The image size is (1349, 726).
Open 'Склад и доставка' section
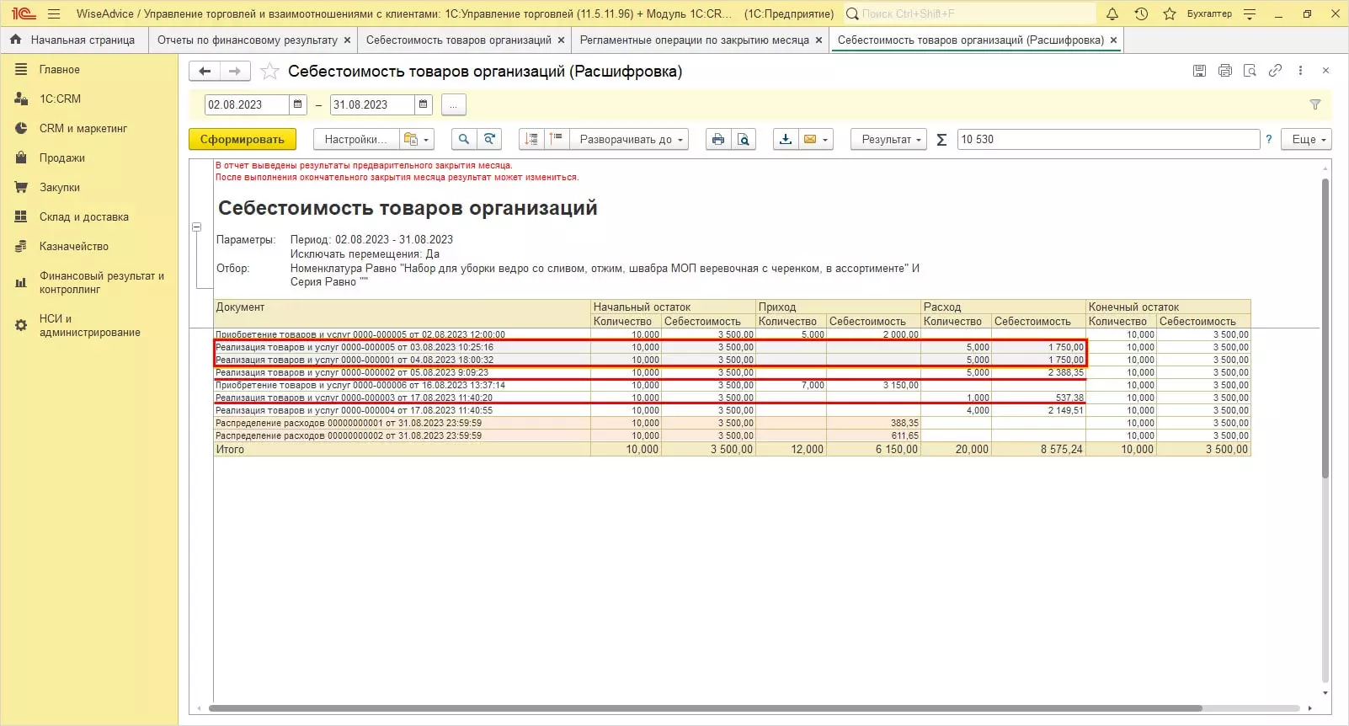[83, 216]
